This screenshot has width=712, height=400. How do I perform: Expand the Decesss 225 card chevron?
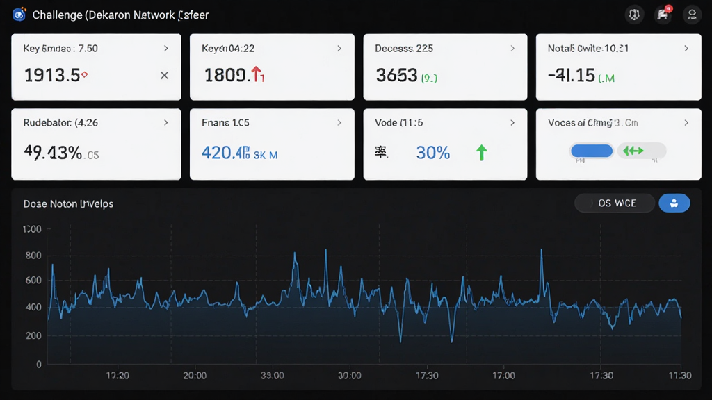click(x=512, y=49)
